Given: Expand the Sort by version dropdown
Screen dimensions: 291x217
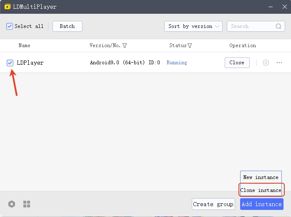Looking at the screenshot, I should pos(193,26).
